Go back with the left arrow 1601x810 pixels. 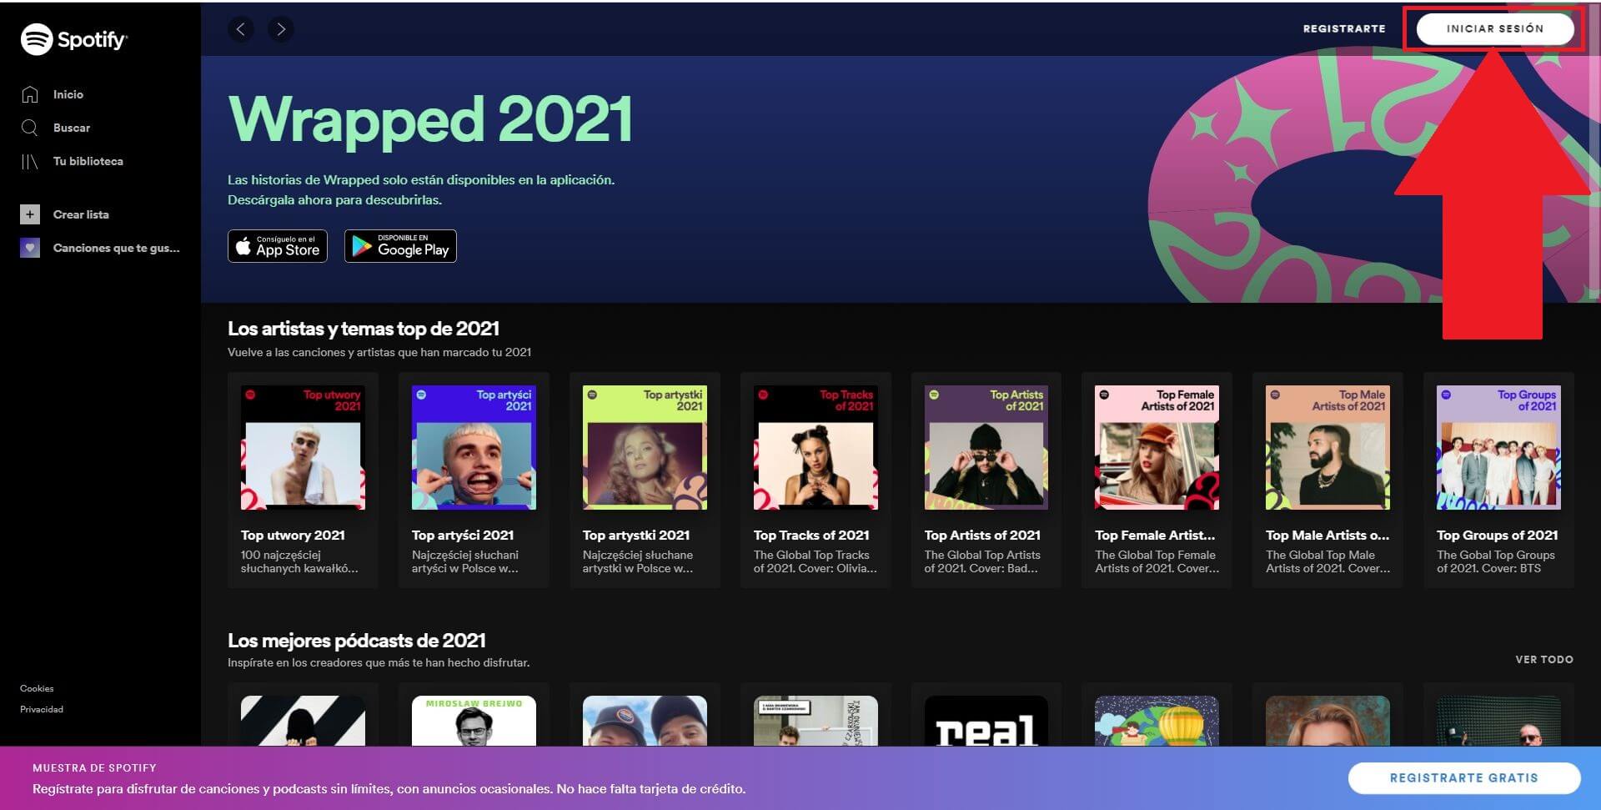tap(241, 29)
